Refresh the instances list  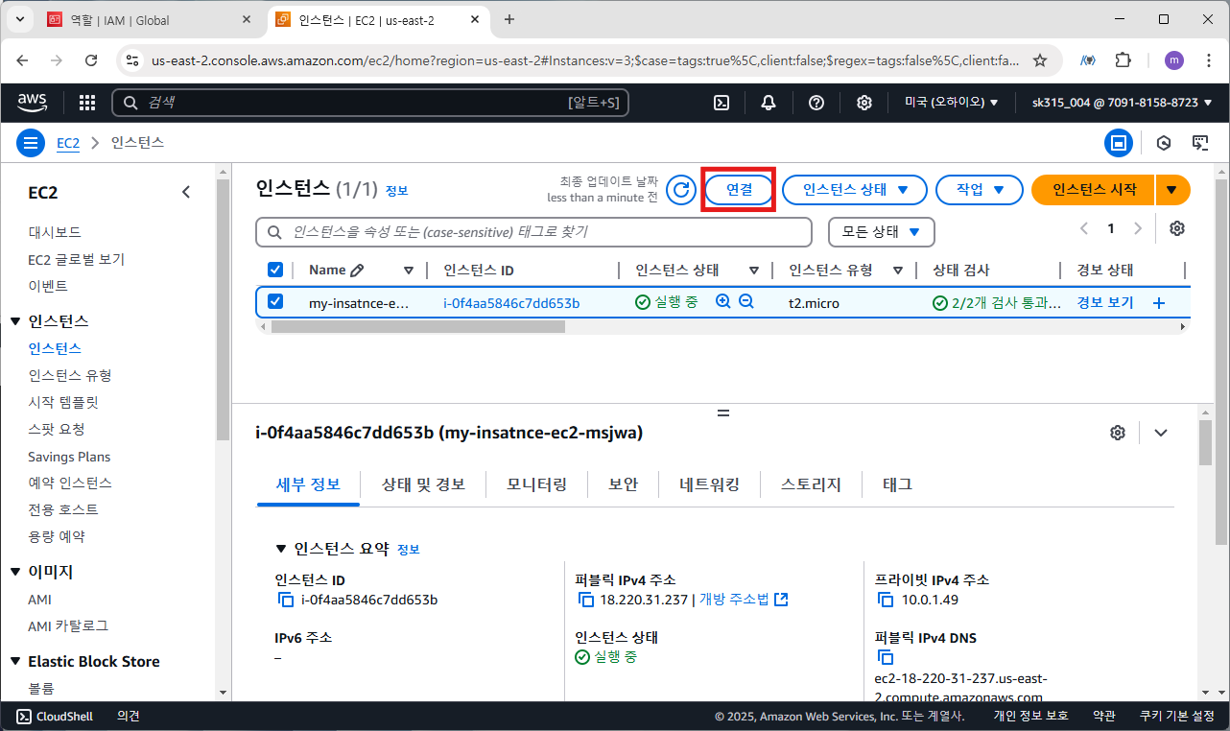[x=681, y=190]
